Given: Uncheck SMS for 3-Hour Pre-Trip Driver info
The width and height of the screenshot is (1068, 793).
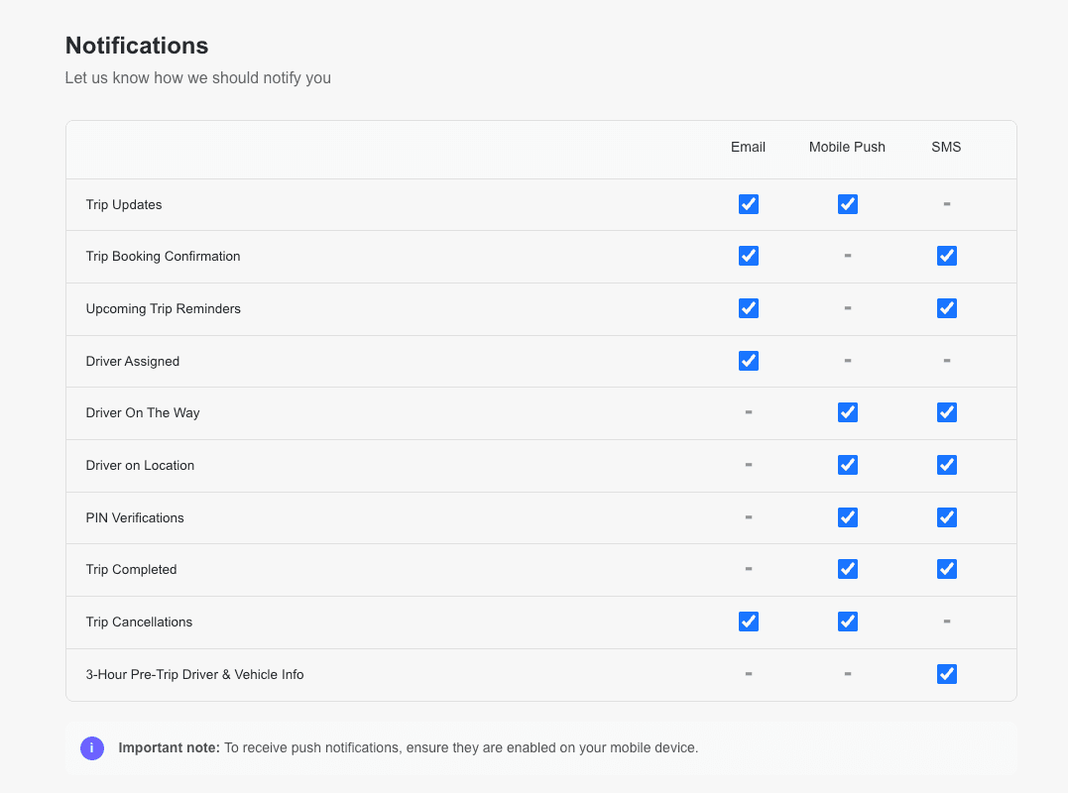Looking at the screenshot, I should click(947, 674).
